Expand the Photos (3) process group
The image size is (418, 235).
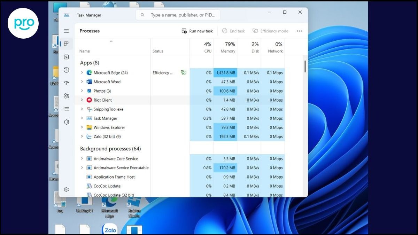pos(82,91)
